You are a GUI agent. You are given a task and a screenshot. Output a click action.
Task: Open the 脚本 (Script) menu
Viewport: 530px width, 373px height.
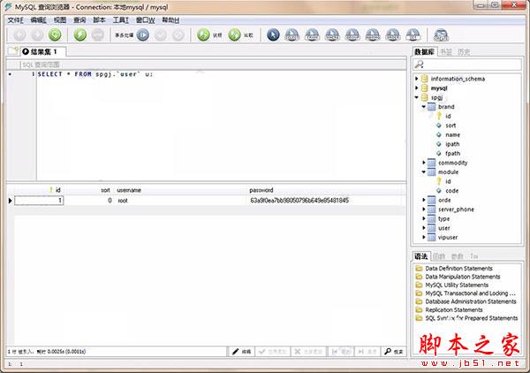(99, 20)
